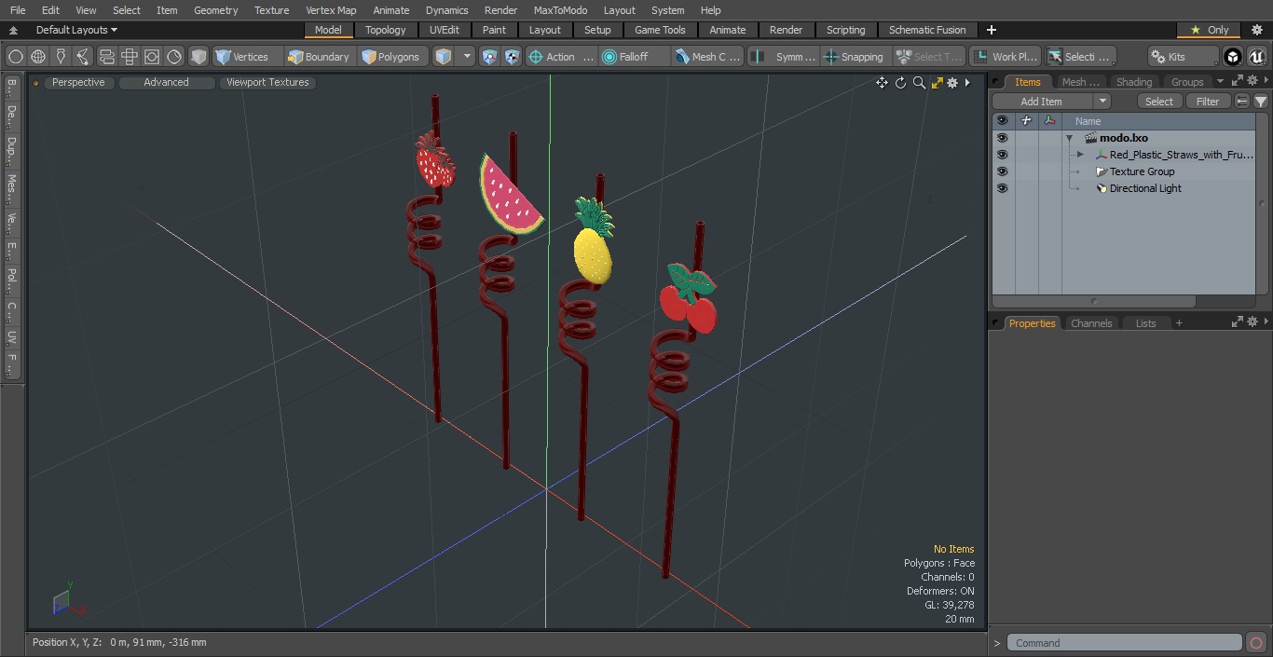Open the Geometry menu
Viewport: 1273px width, 657px height.
pyautogui.click(x=215, y=10)
